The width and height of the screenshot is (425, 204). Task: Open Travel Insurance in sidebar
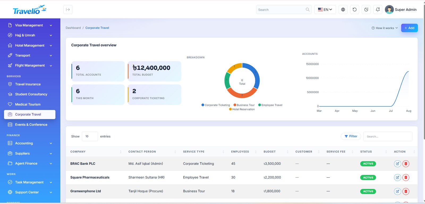tap(30, 84)
